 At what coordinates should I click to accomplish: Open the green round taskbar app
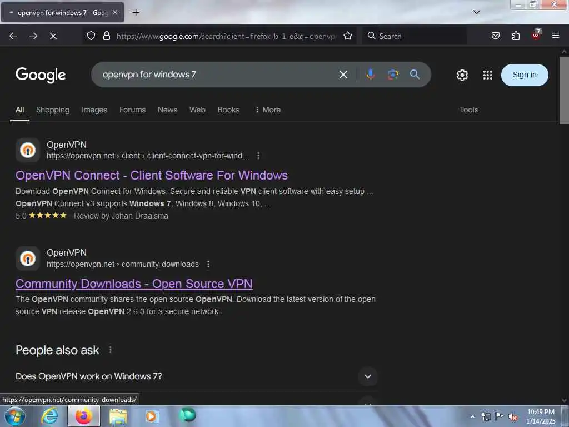(188, 415)
